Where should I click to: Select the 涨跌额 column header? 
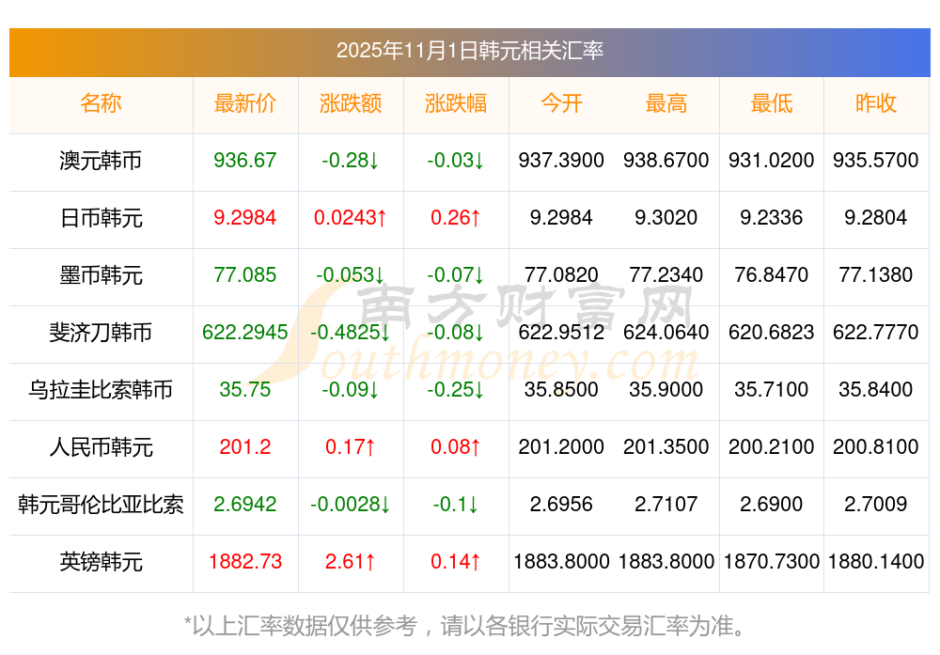point(350,103)
